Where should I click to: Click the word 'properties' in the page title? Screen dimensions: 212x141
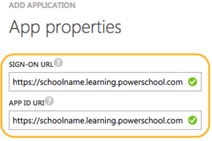(83, 29)
